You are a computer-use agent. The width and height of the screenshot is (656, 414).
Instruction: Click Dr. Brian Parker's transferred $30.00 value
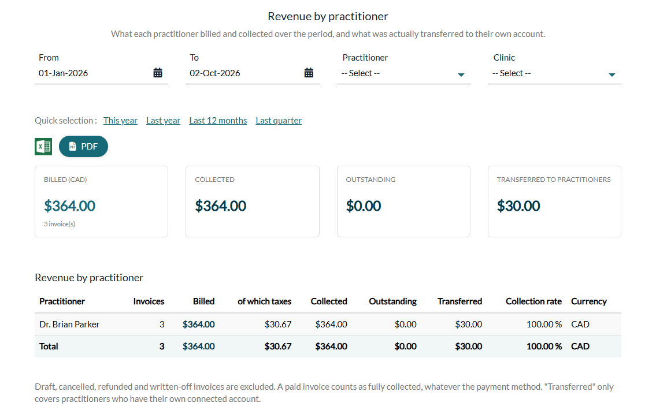click(x=469, y=325)
